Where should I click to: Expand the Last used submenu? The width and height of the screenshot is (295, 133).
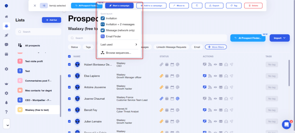point(119,45)
